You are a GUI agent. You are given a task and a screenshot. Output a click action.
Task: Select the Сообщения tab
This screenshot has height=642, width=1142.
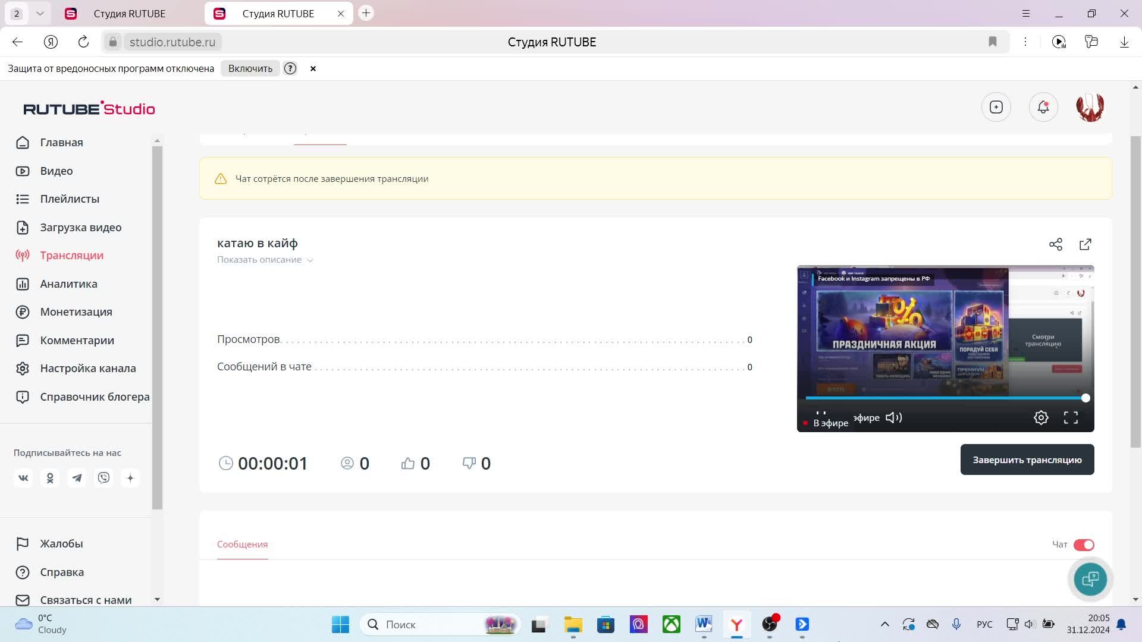[x=242, y=545]
